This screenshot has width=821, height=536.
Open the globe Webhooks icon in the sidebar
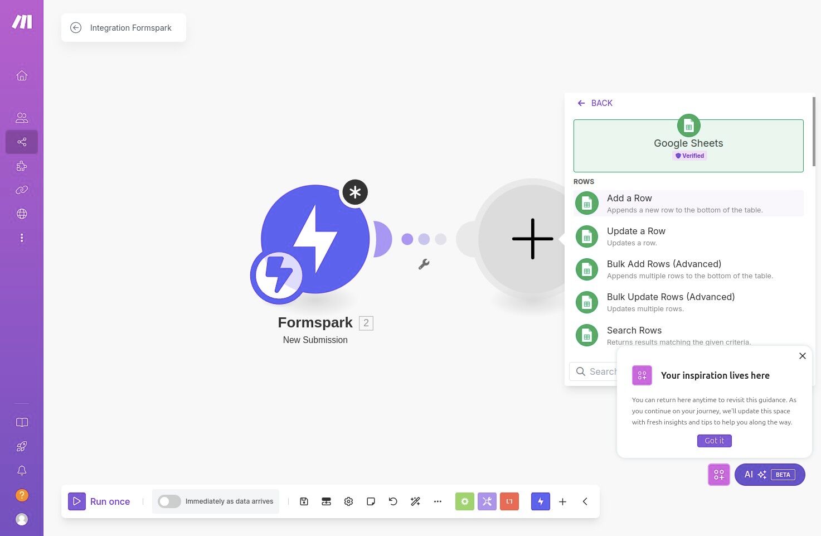[x=22, y=214]
